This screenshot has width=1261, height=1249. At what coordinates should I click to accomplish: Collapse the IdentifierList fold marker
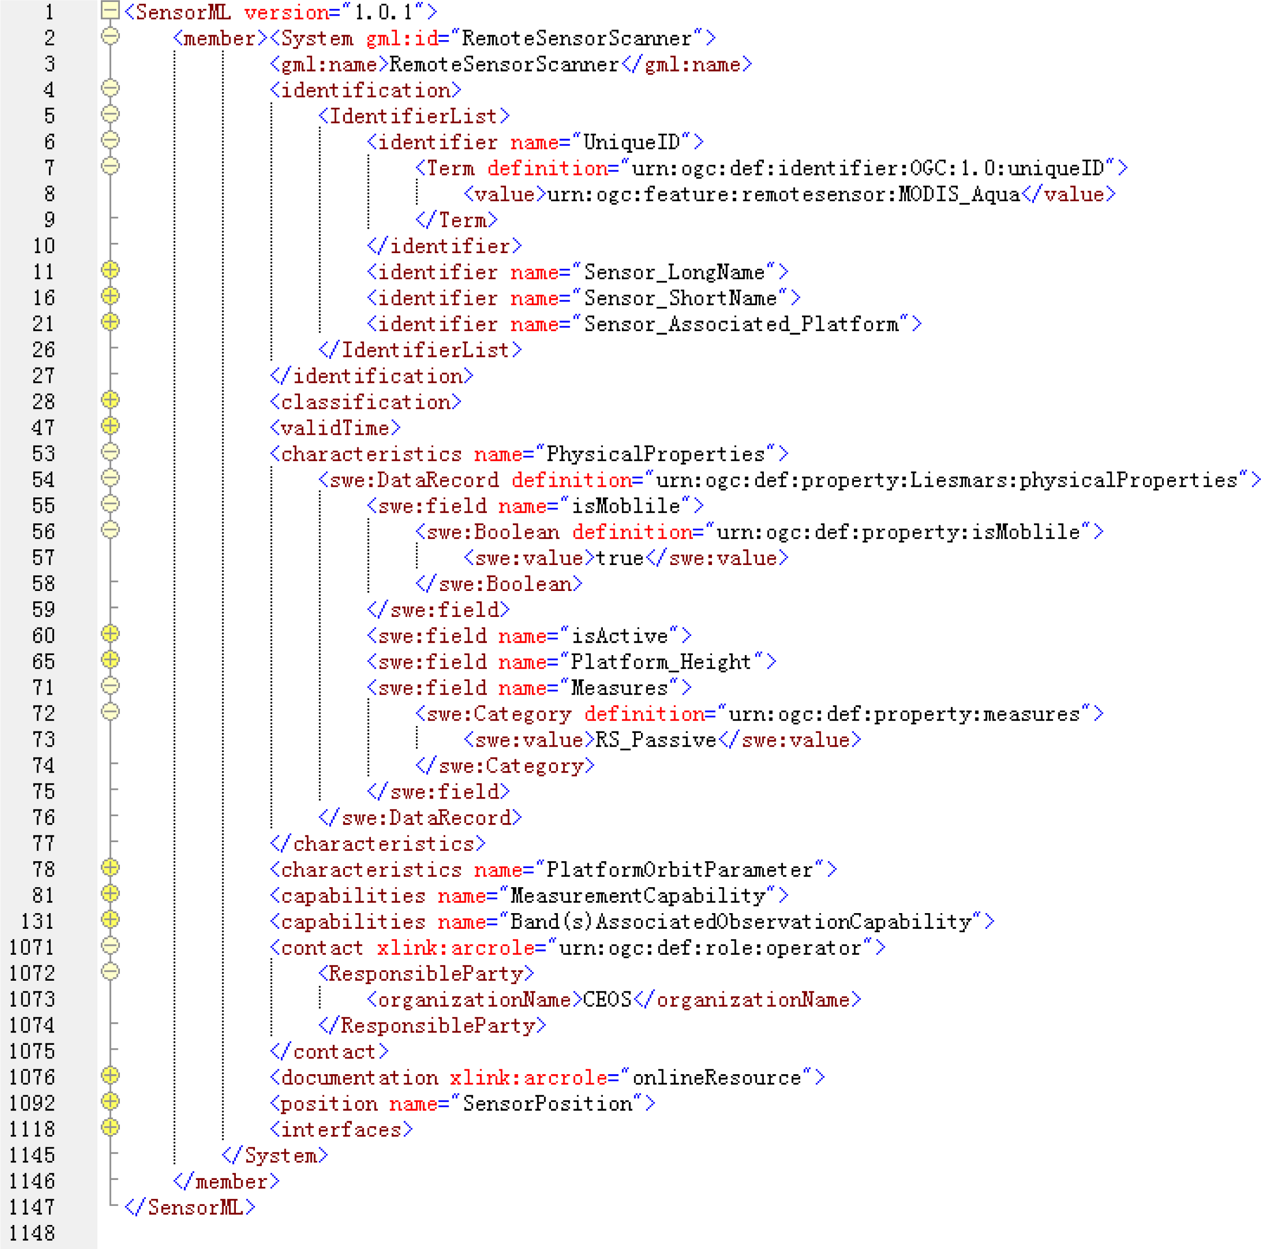pyautogui.click(x=110, y=114)
